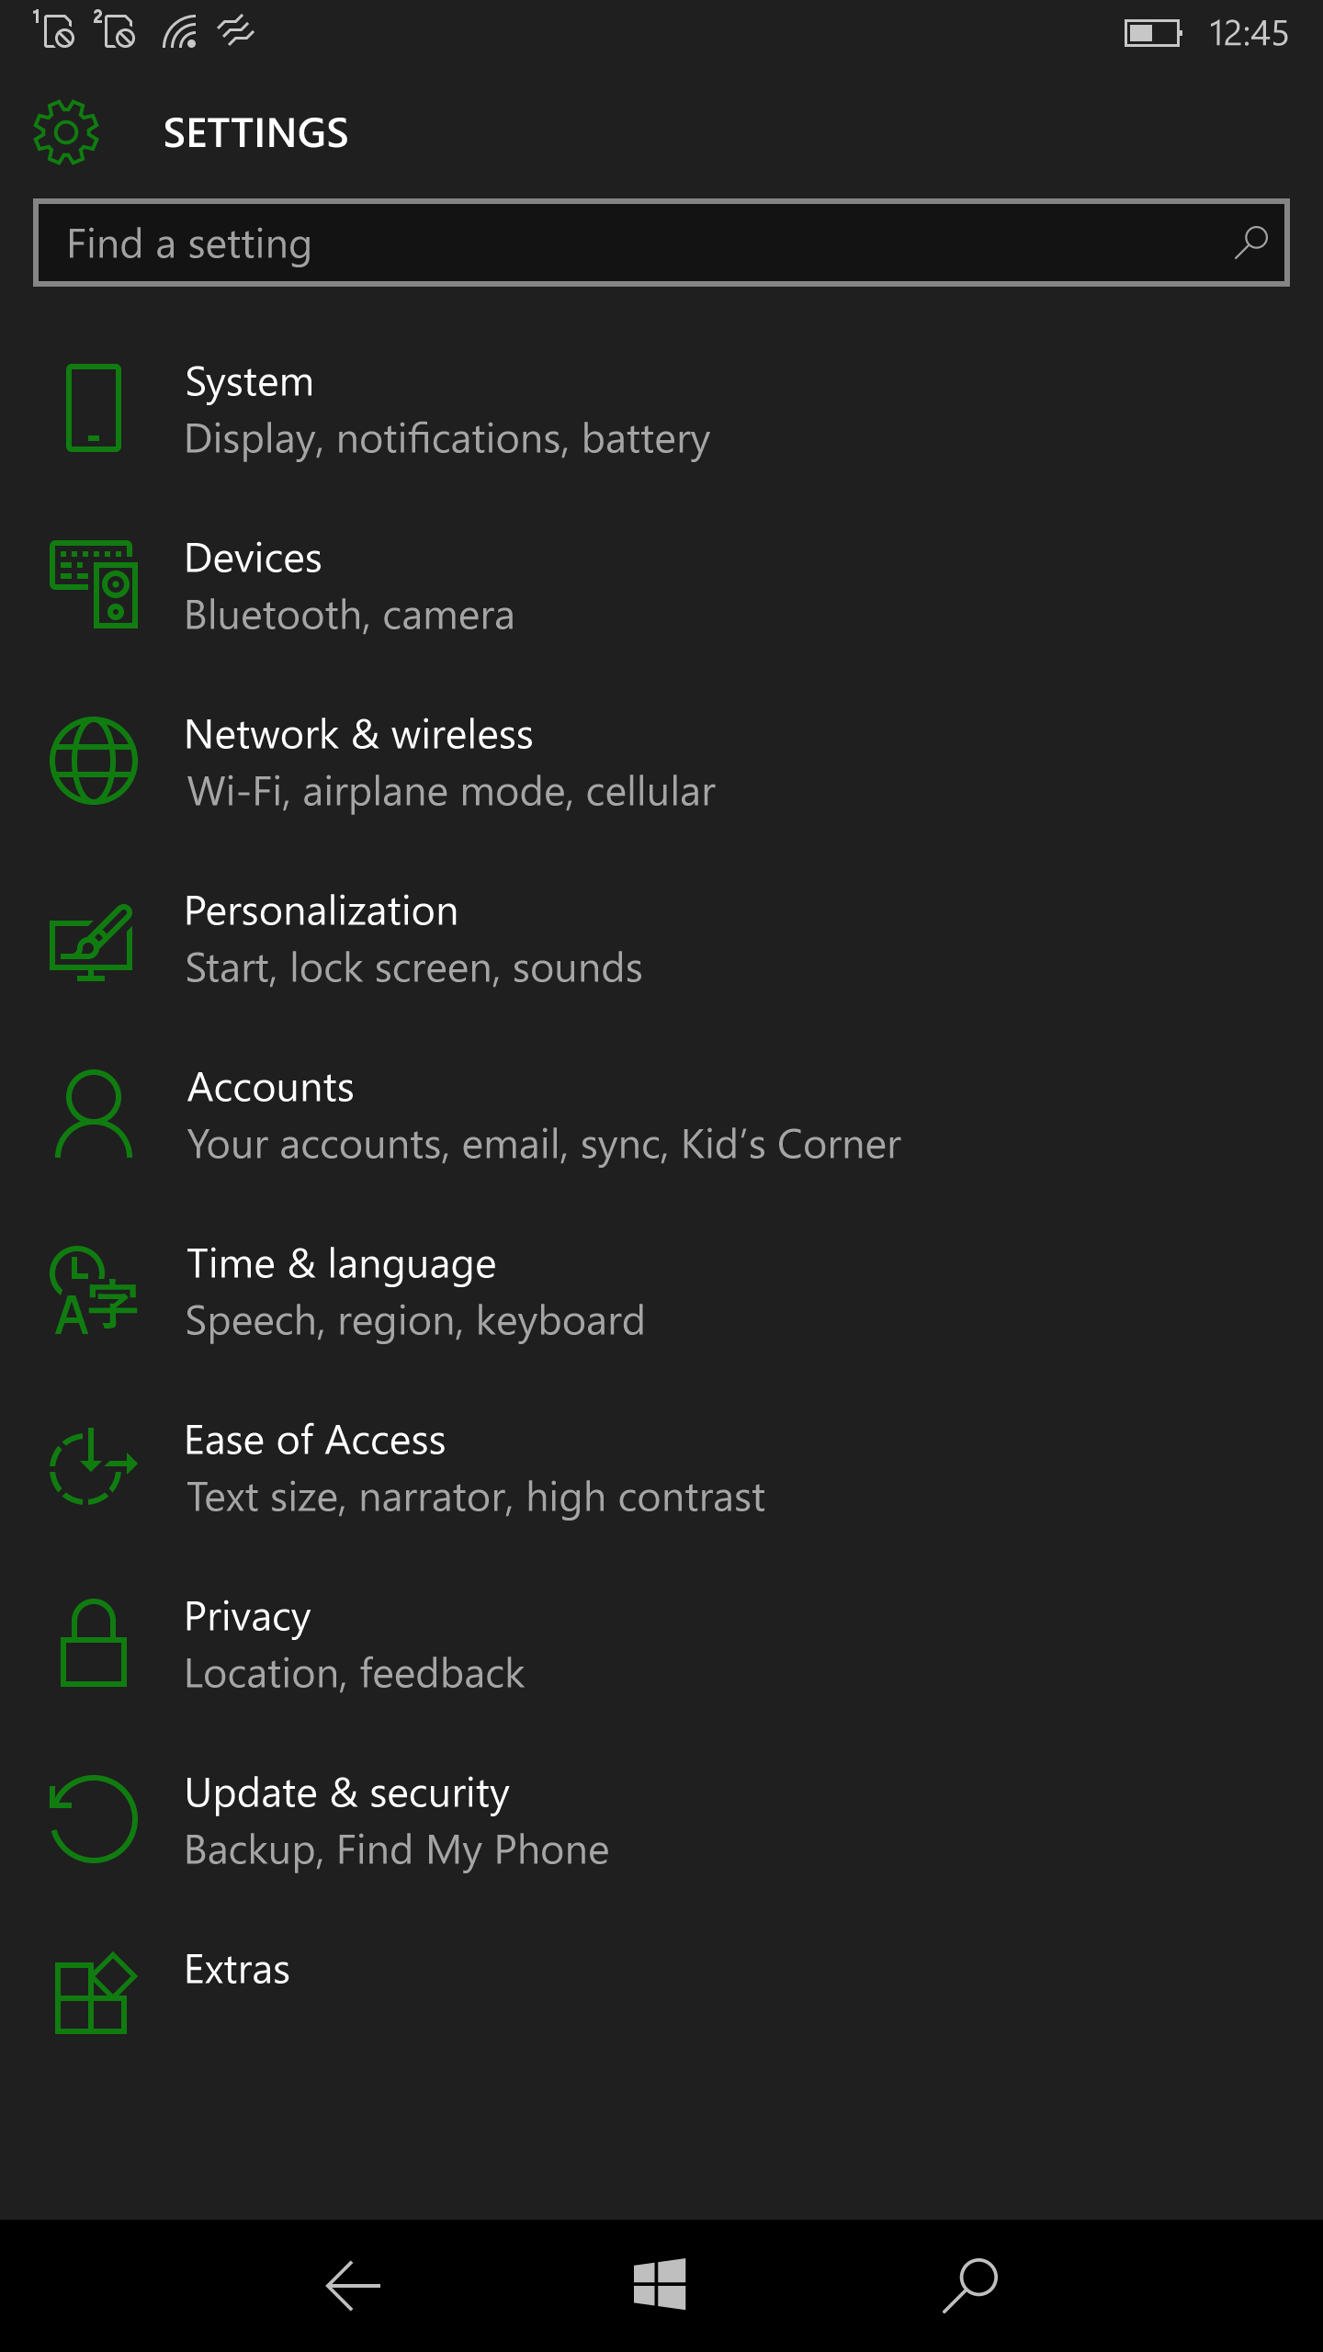Viewport: 1323px width, 2352px height.
Task: Open the Extras tiles icon
Action: click(x=96, y=1994)
